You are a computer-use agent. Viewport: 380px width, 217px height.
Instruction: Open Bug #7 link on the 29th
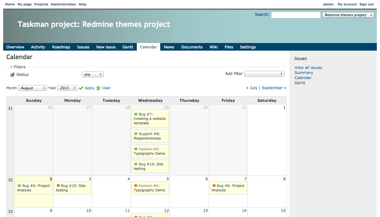(146, 114)
